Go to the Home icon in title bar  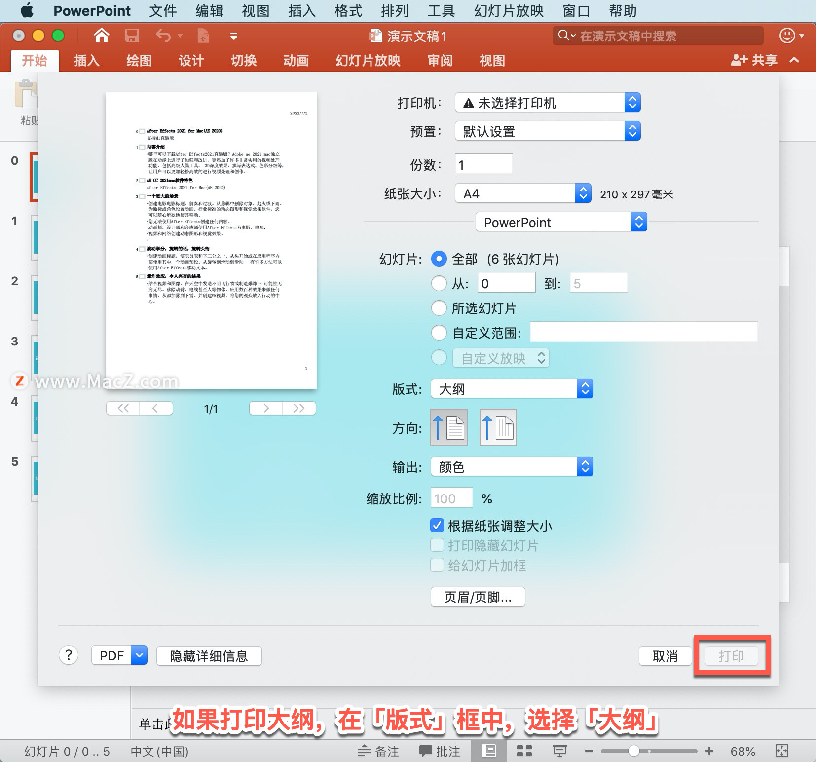(102, 36)
